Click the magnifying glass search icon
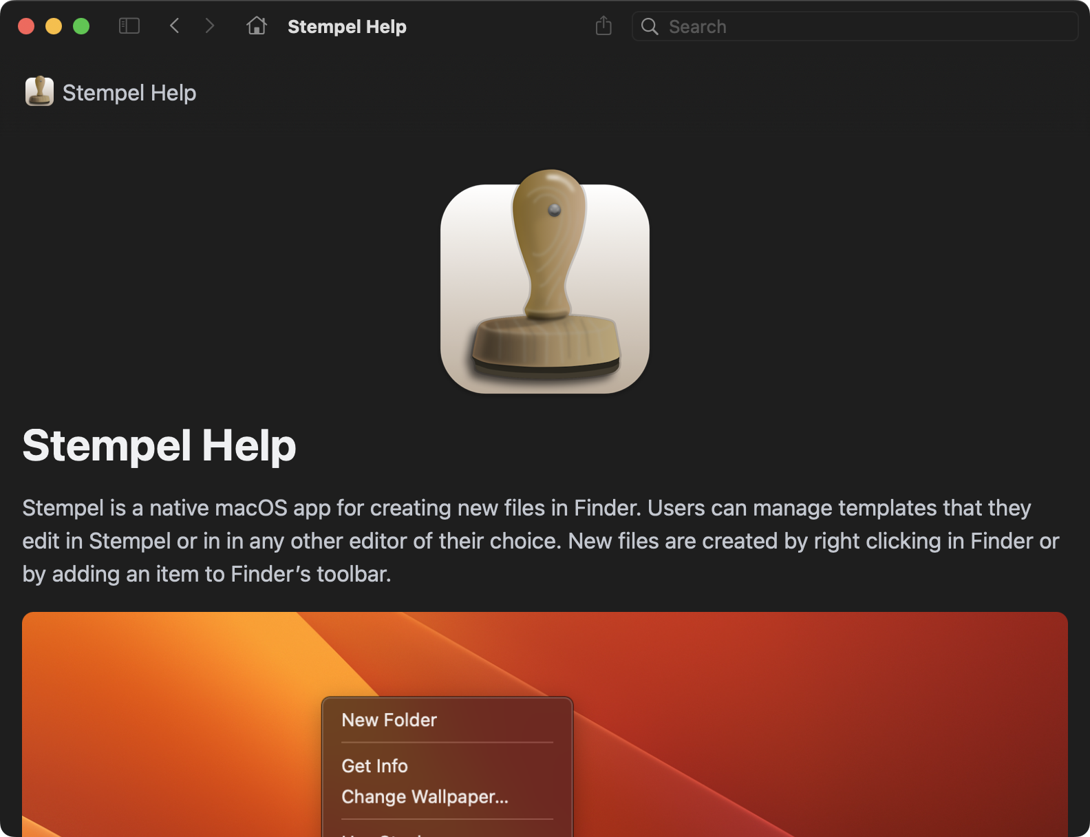This screenshot has width=1090, height=837. pos(650,26)
